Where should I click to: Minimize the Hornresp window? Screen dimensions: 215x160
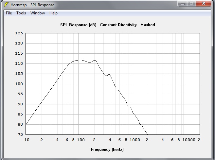point(183,4)
